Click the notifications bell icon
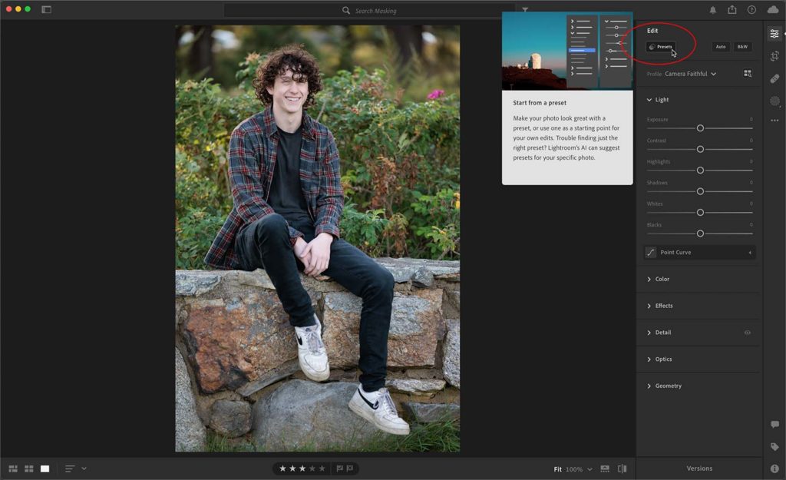786x480 pixels. [713, 10]
